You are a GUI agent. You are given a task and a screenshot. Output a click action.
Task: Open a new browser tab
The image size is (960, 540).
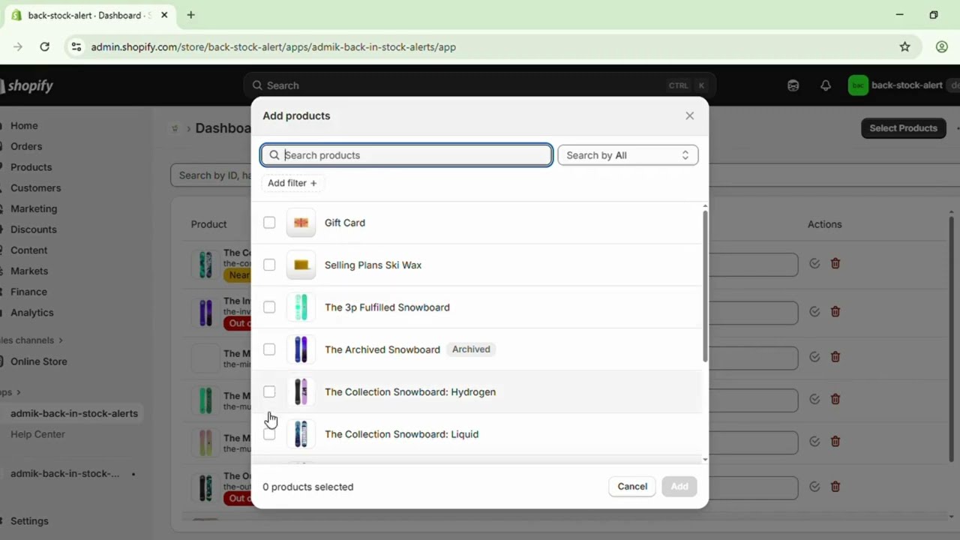(x=190, y=15)
